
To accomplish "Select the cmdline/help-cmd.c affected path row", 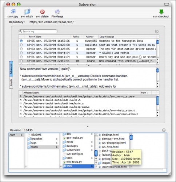I will (87, 107).
